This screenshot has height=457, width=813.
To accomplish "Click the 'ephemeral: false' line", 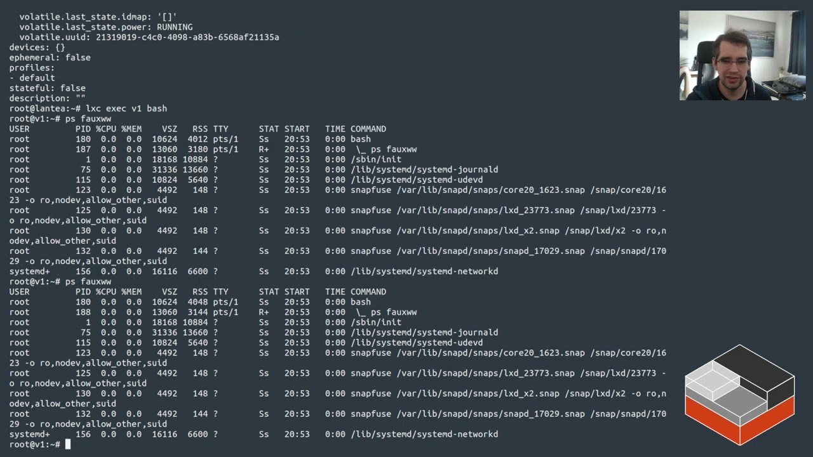I will [50, 58].
